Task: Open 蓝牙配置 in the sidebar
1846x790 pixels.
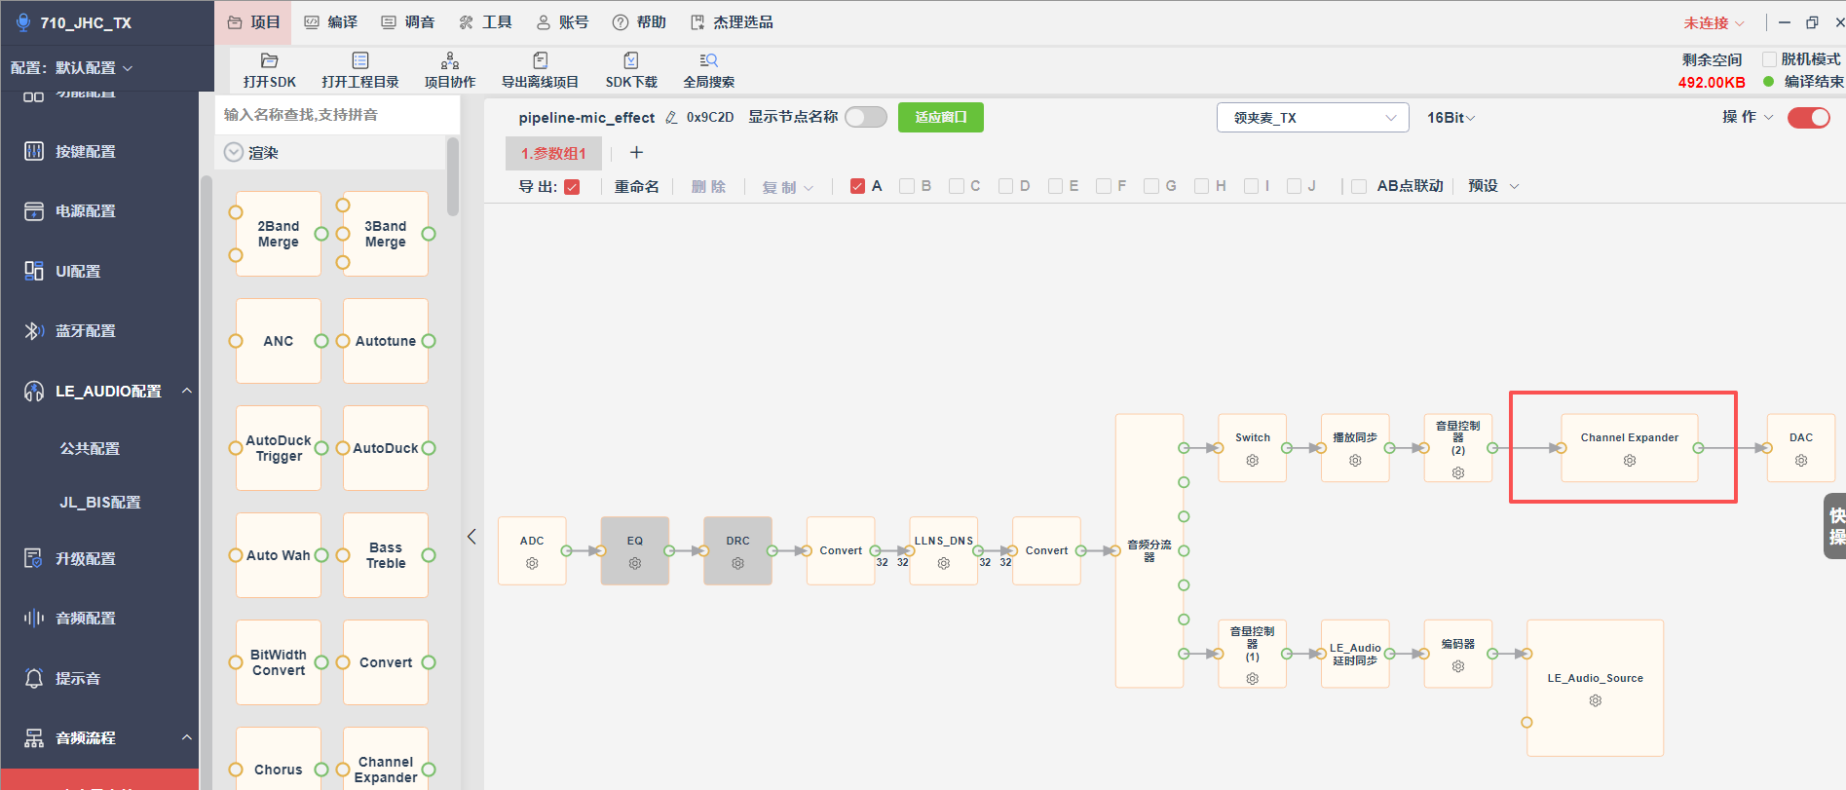Action: coord(86,331)
